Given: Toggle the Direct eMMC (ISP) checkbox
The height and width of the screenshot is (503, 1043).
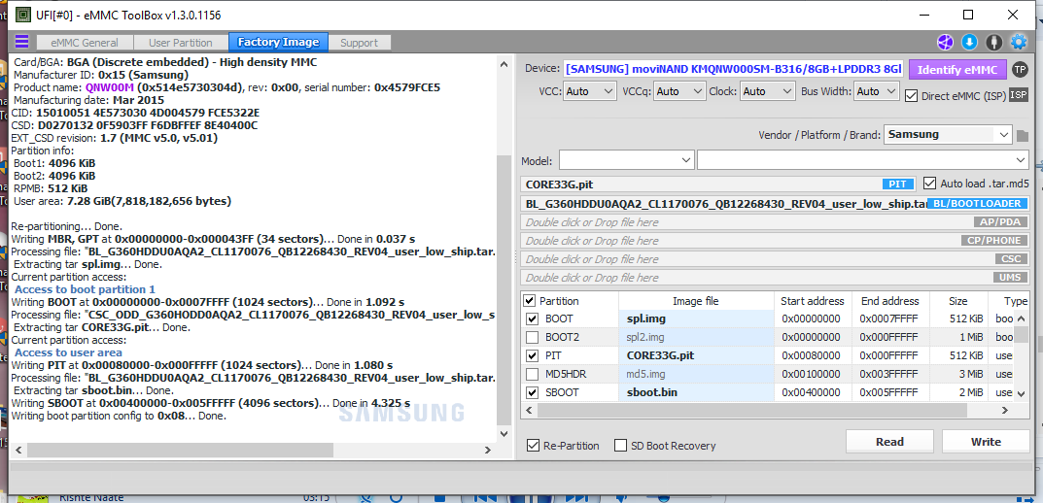Looking at the screenshot, I should 912,96.
